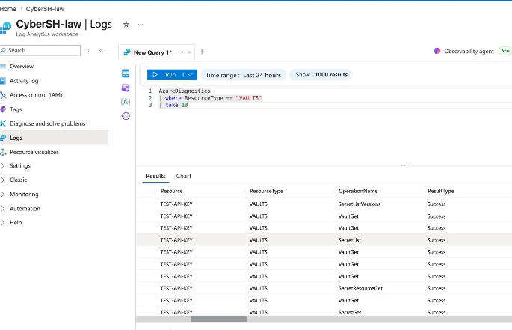Click the Observability agent icon
The height and width of the screenshot is (330, 512).
[x=437, y=51]
